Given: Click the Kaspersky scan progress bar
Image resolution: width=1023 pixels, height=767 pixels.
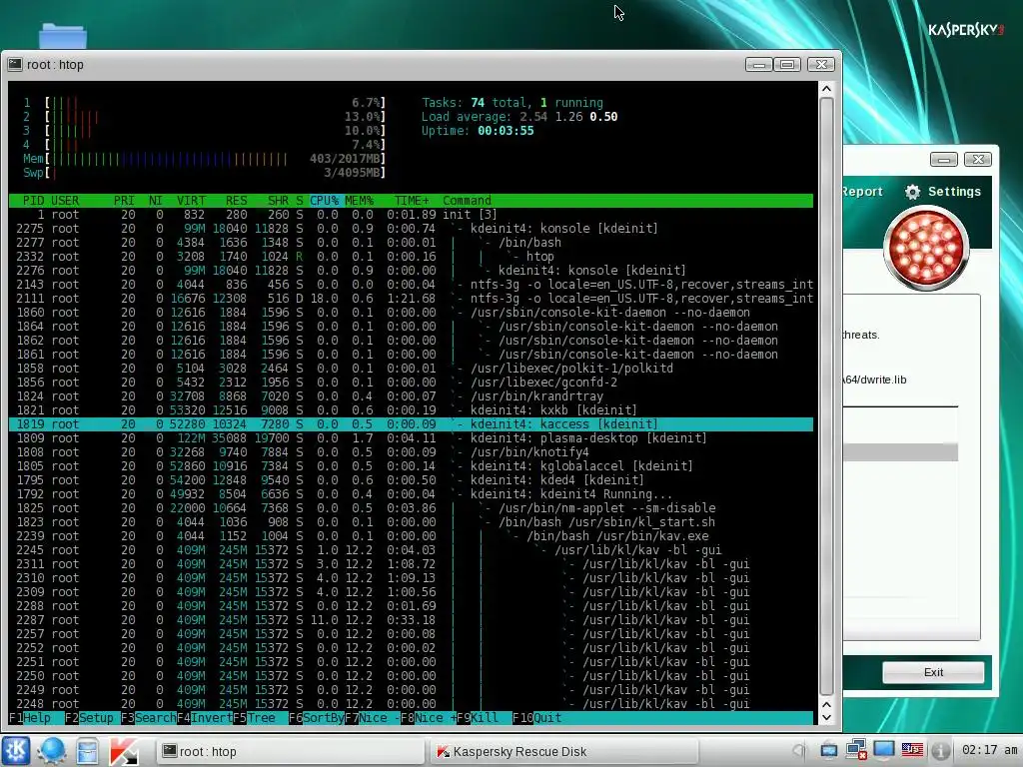Looking at the screenshot, I should click(900, 452).
